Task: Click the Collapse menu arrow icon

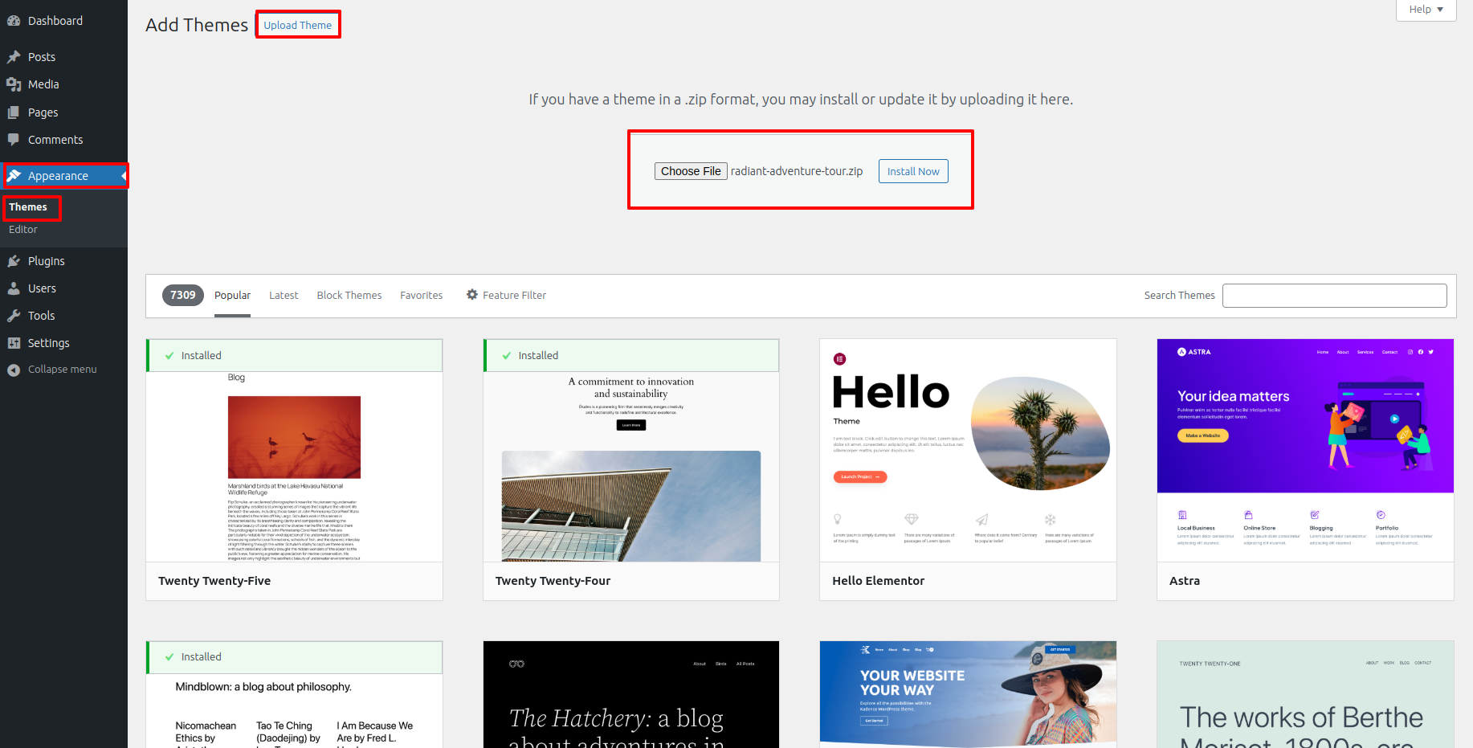Action: coord(14,370)
